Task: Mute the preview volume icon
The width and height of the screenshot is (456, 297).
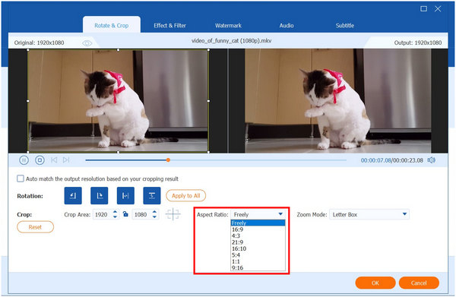Action: (432, 160)
